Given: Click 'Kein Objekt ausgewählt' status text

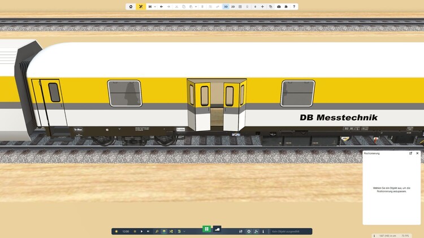Looking at the screenshot, I should [x=285, y=232].
